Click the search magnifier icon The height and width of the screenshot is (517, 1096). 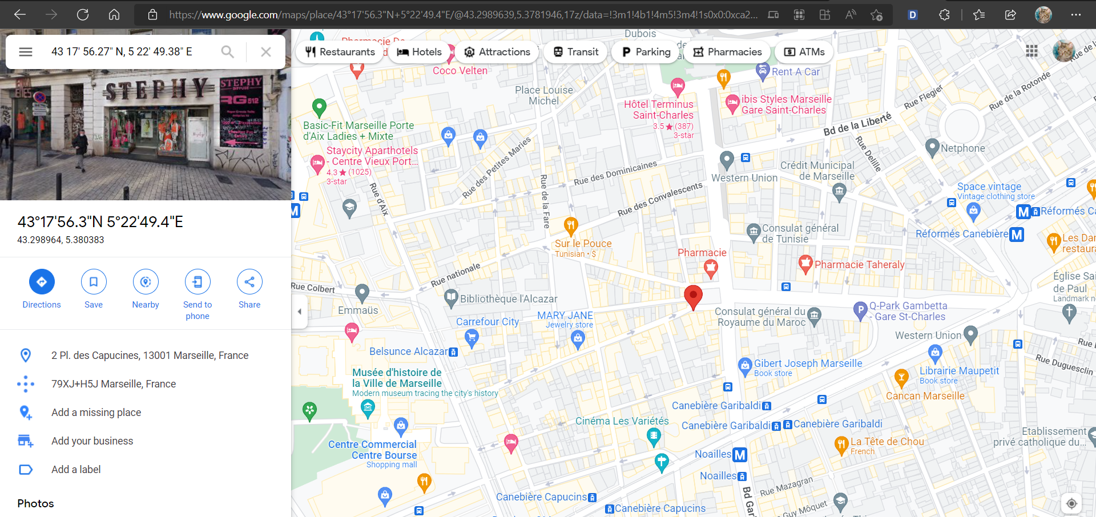227,52
